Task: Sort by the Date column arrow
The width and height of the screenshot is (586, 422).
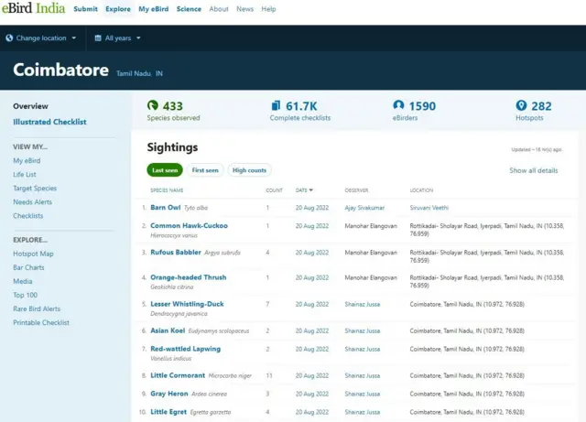Action: coord(312,190)
